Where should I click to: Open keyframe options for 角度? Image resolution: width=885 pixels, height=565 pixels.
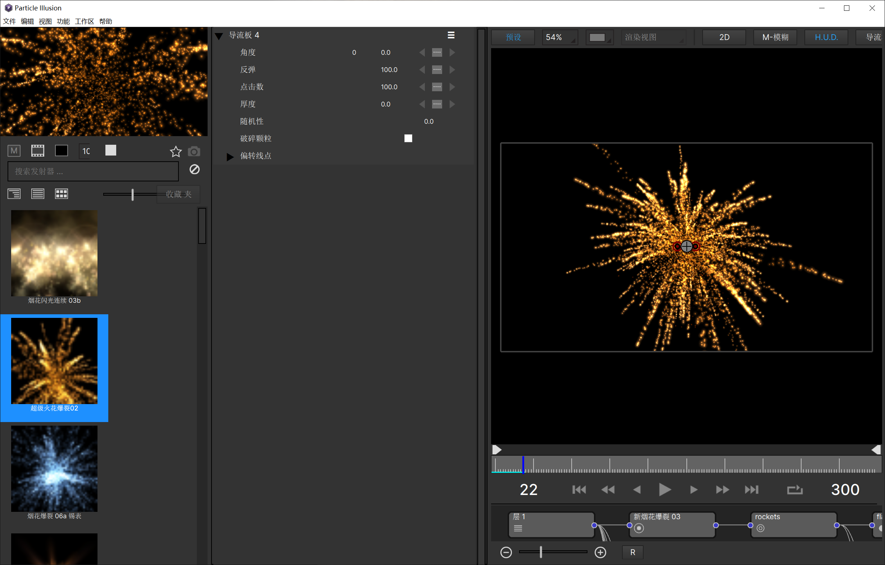pyautogui.click(x=437, y=52)
